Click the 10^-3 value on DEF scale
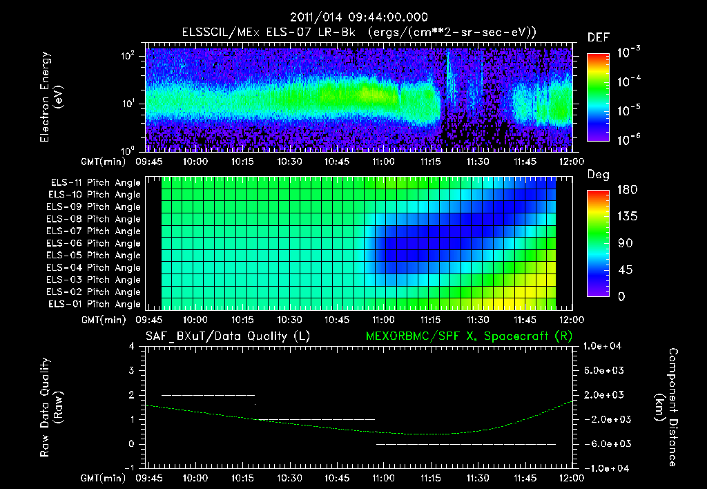 [628, 52]
